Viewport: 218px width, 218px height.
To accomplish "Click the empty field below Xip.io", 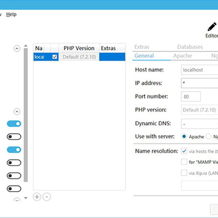I will [200, 186].
